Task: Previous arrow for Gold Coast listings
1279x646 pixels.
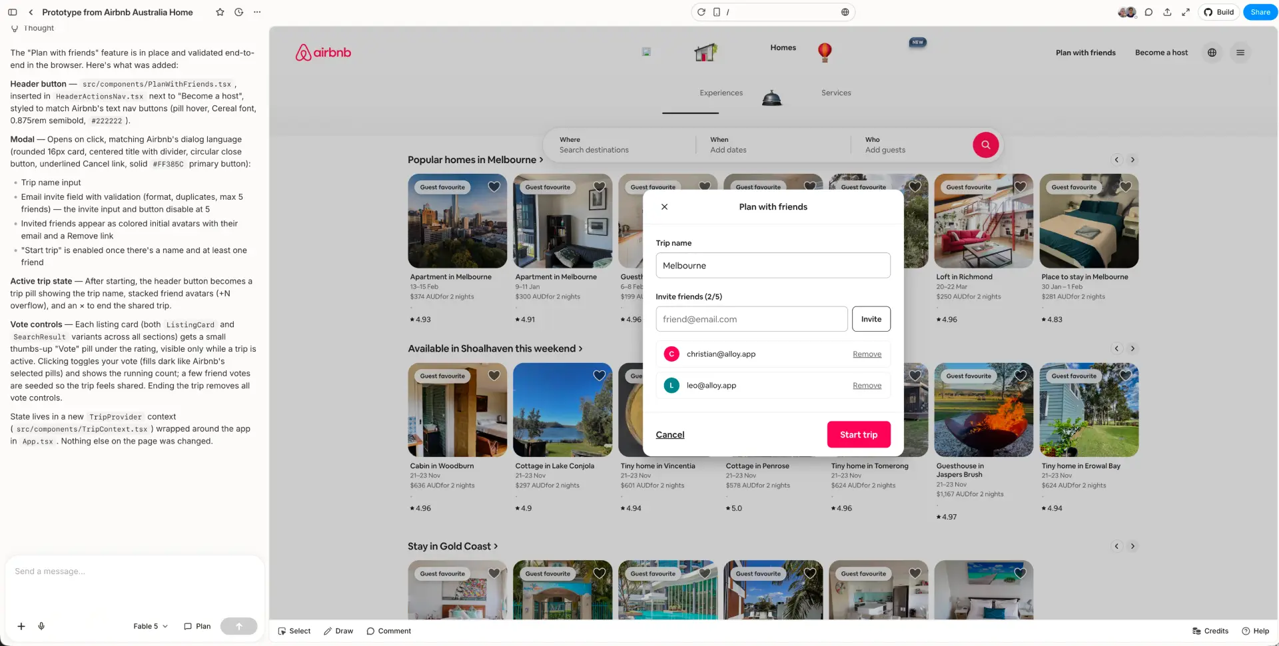Action: pyautogui.click(x=1117, y=546)
